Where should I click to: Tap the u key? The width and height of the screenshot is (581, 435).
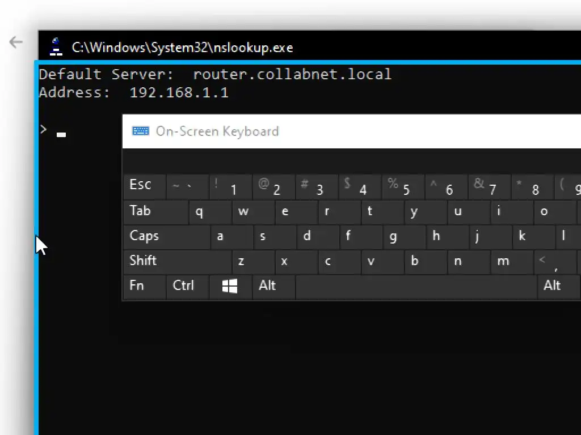coord(469,212)
